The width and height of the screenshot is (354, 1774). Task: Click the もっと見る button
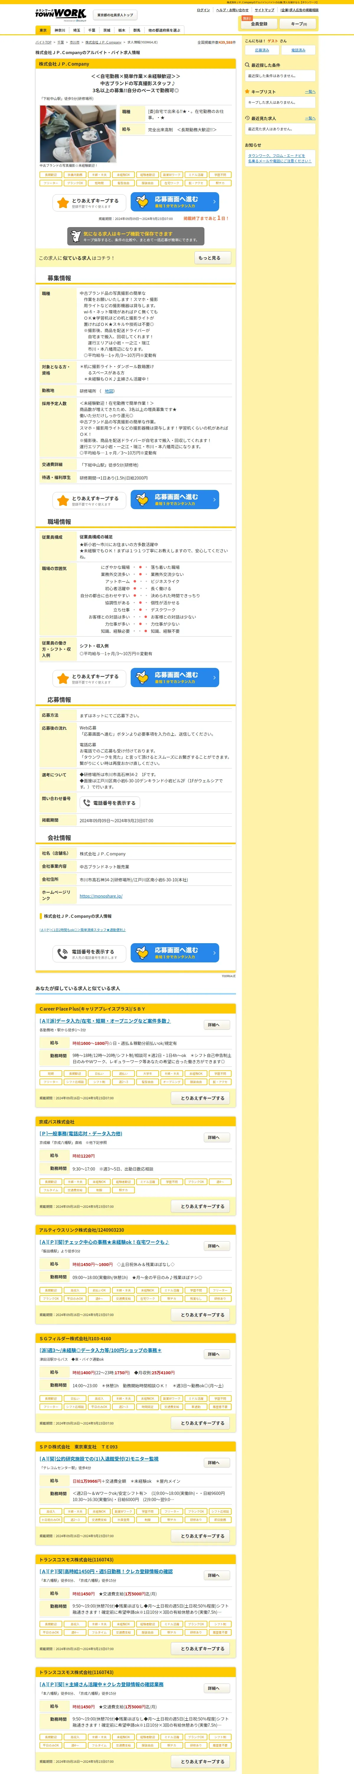[212, 258]
